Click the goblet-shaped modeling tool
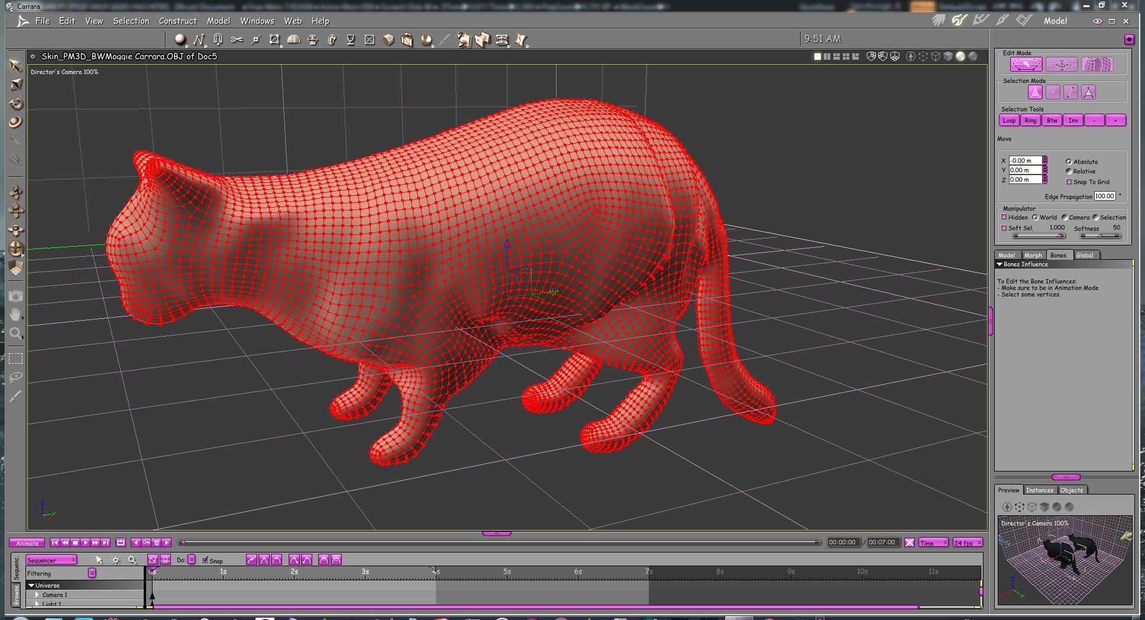1145x620 pixels. [351, 40]
